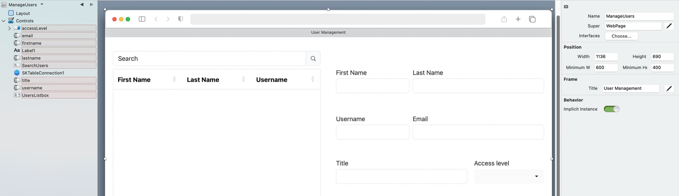The width and height of the screenshot is (679, 196).
Task: Click the tab overview icon in browser preview
Action: click(x=532, y=19)
